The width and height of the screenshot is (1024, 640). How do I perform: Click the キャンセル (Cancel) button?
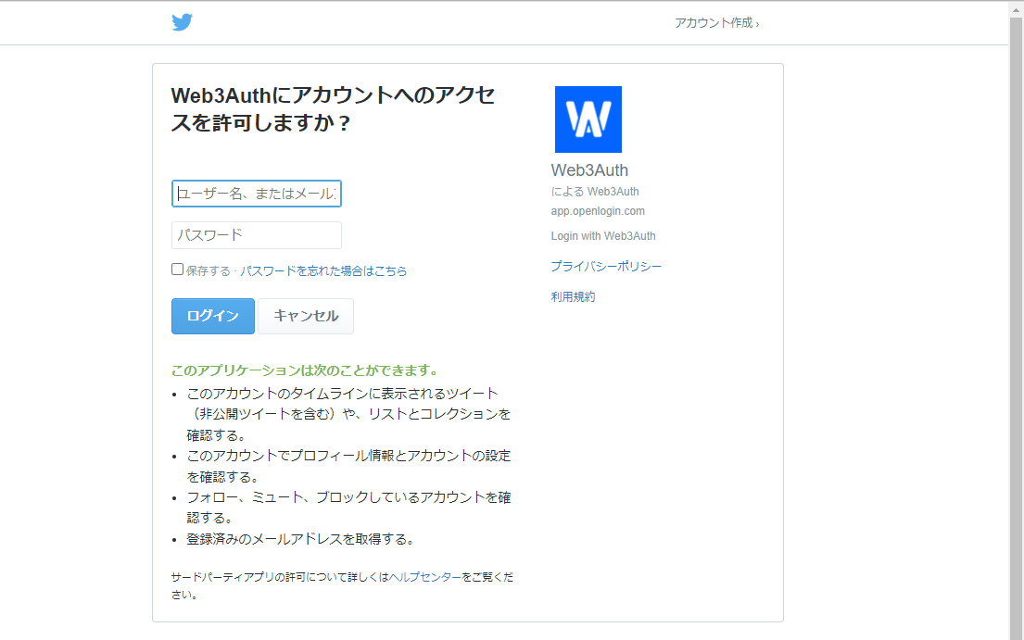(x=305, y=316)
